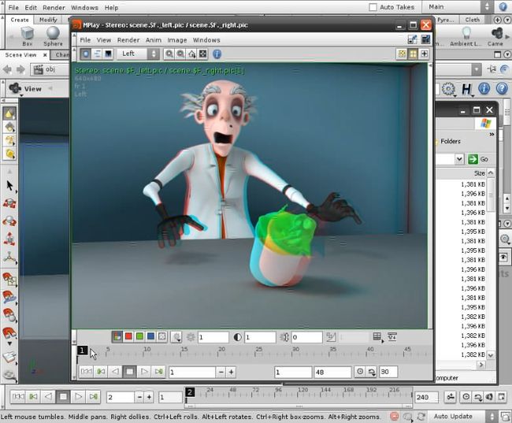Click MPlay play forward button
Screen dimensions: 512x423
144,372
